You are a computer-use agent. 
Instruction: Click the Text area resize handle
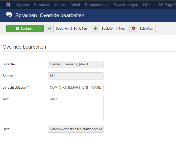(102, 119)
